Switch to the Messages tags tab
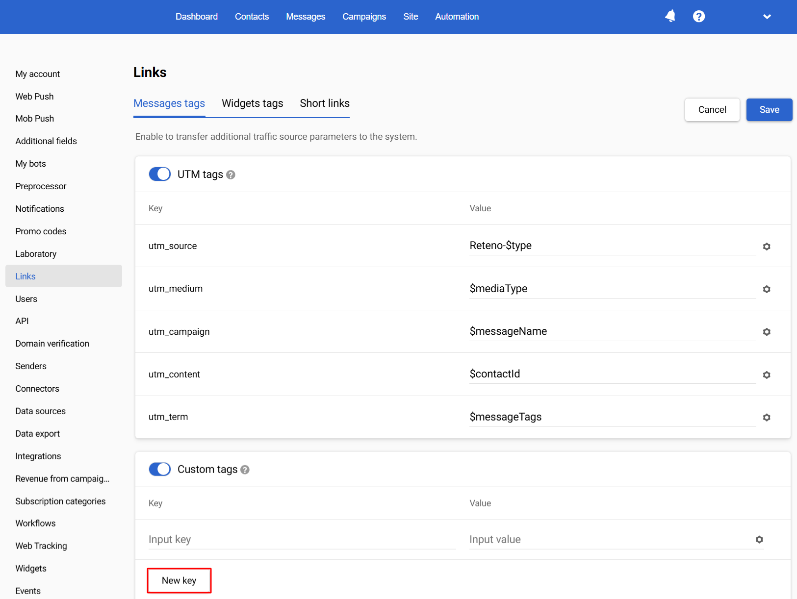The height and width of the screenshot is (599, 797). click(x=169, y=103)
